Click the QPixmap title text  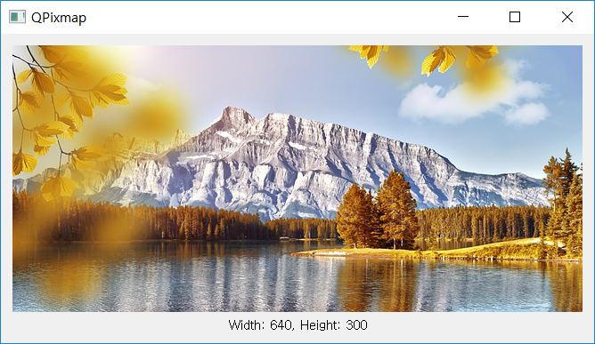[x=59, y=18]
